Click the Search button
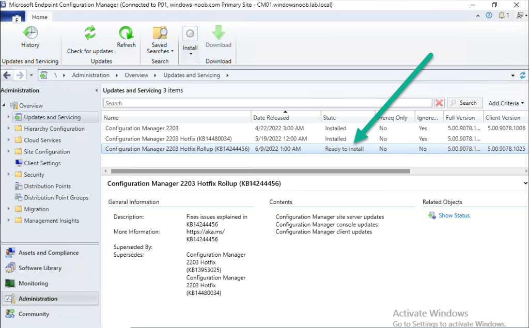 [465, 103]
